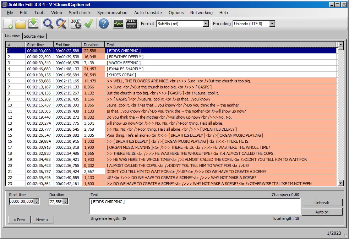Open the Options menu
Viewport: 349px width, 239px height.
tap(176, 13)
